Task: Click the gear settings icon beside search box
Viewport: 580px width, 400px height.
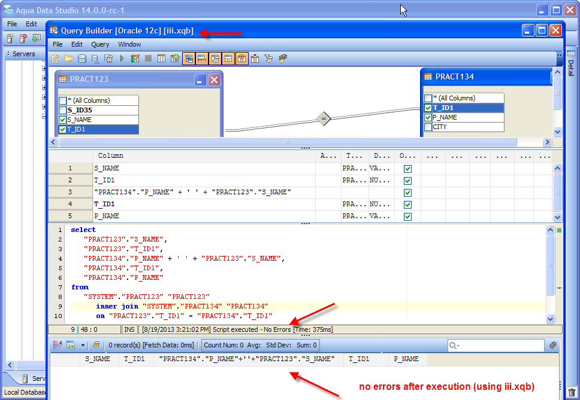Action: tap(553, 345)
